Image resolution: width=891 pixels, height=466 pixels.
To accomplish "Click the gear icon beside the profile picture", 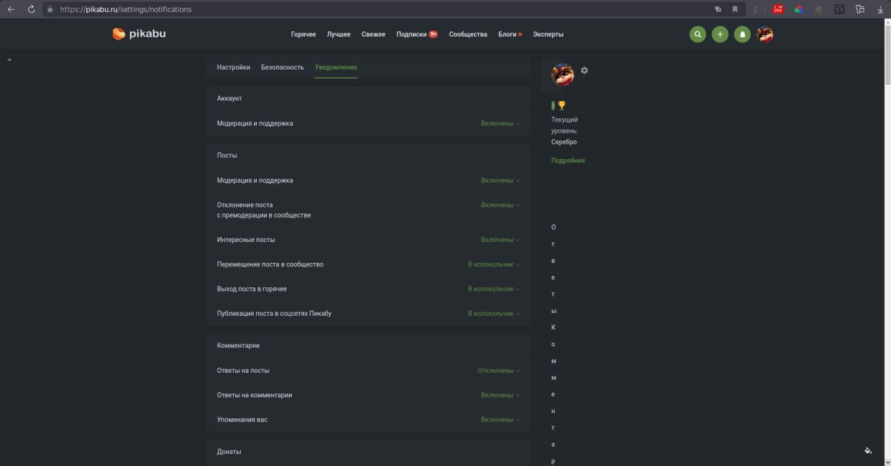I will [x=584, y=70].
